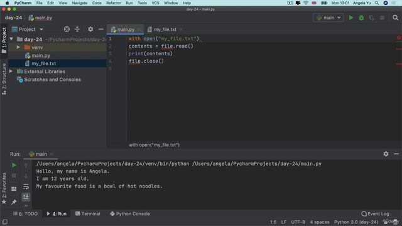
Task: Switch to the my_file.txt editor tab
Action: pyautogui.click(x=165, y=30)
